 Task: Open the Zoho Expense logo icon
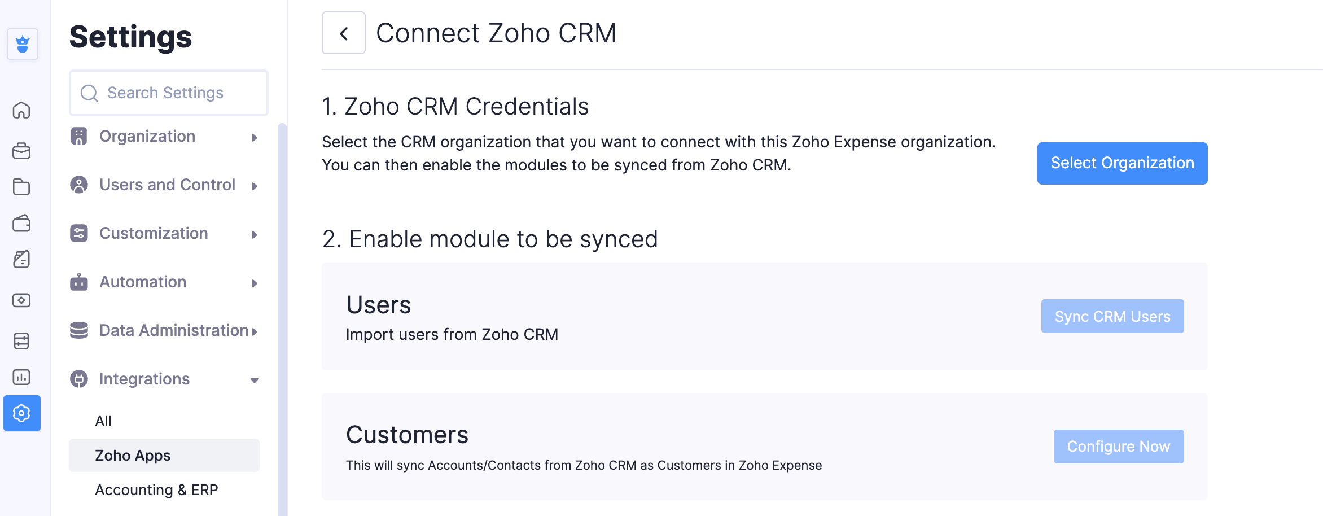21,44
